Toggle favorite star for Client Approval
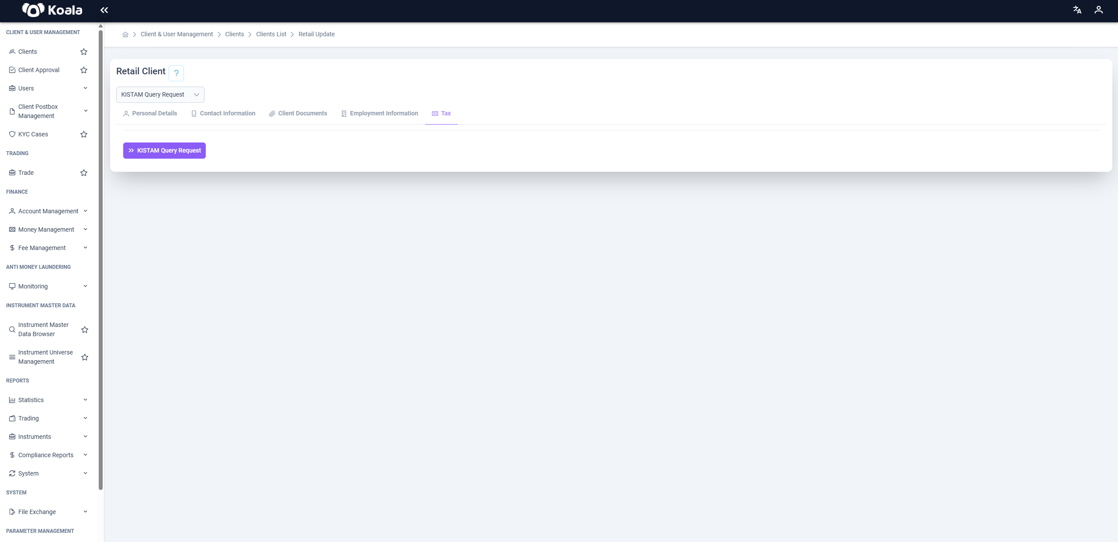This screenshot has height=542, width=1118. pos(84,70)
